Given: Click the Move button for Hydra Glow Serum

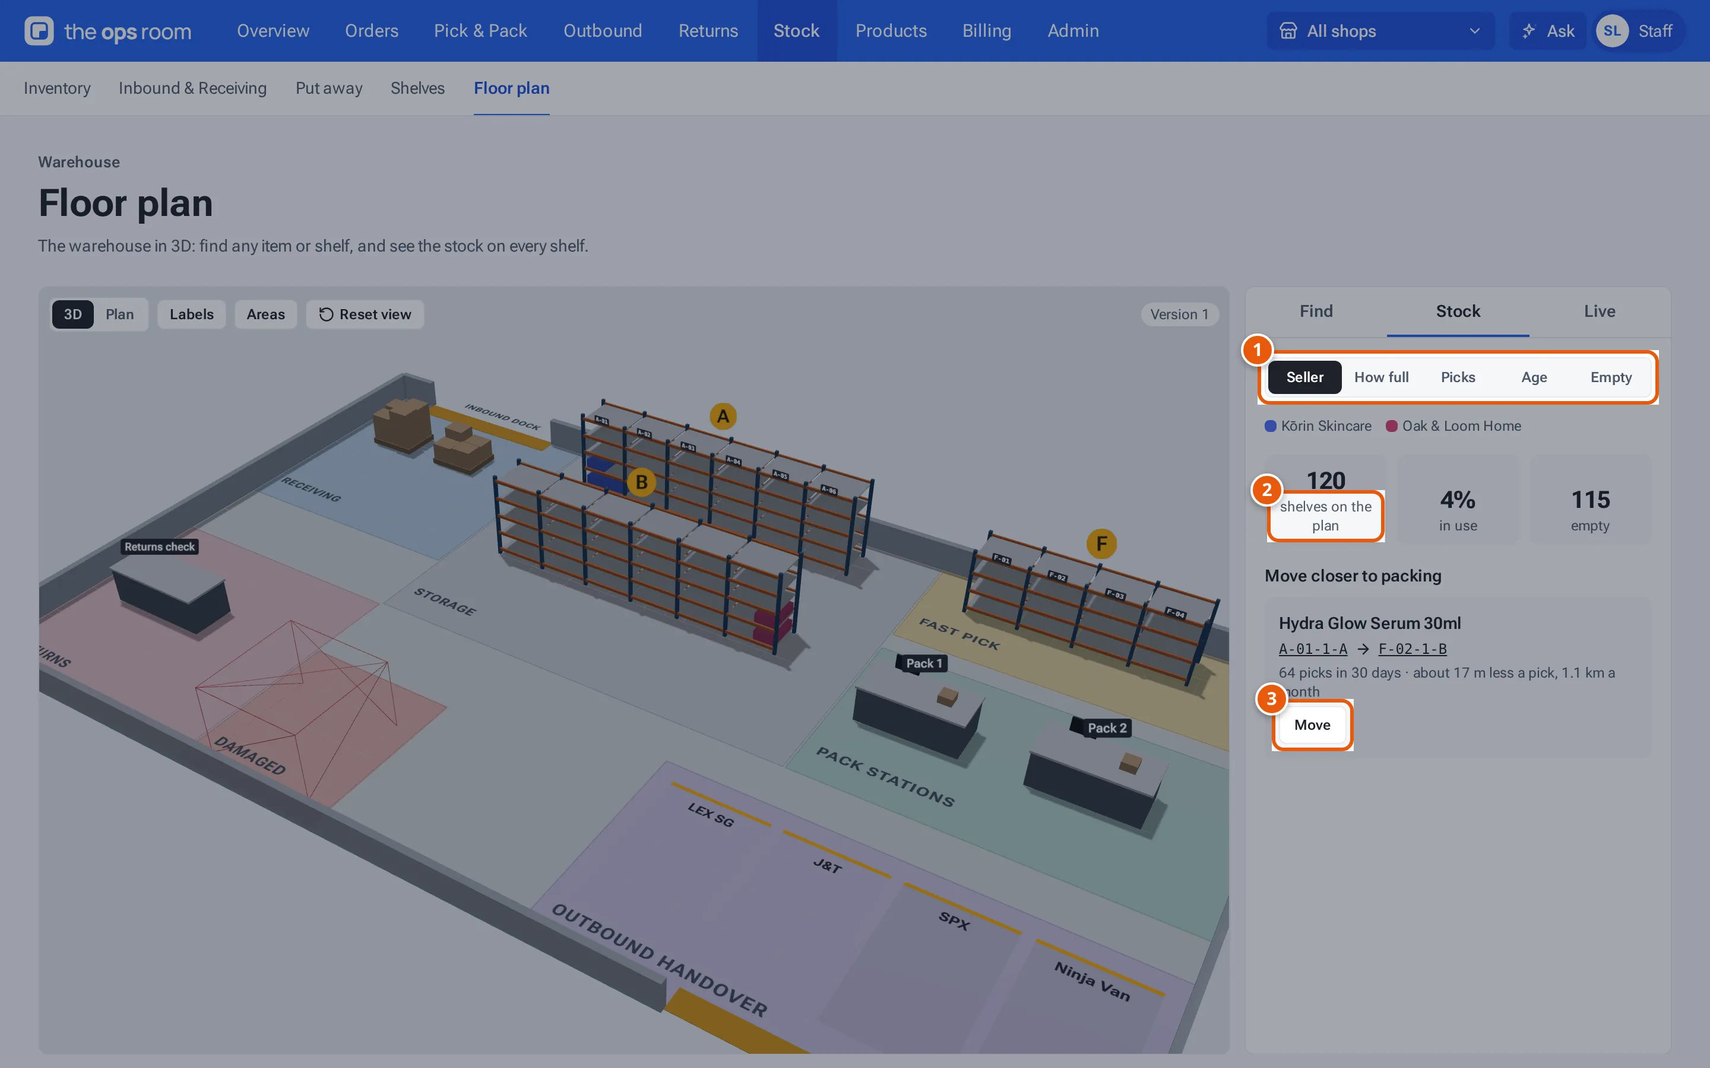Looking at the screenshot, I should tap(1312, 724).
